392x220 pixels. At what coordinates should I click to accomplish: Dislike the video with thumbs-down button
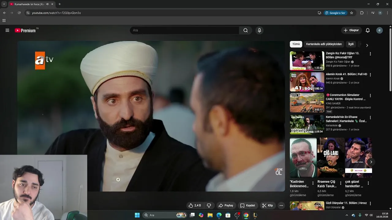pyautogui.click(x=209, y=205)
